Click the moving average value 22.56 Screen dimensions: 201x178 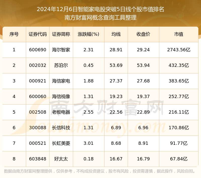point(116,112)
